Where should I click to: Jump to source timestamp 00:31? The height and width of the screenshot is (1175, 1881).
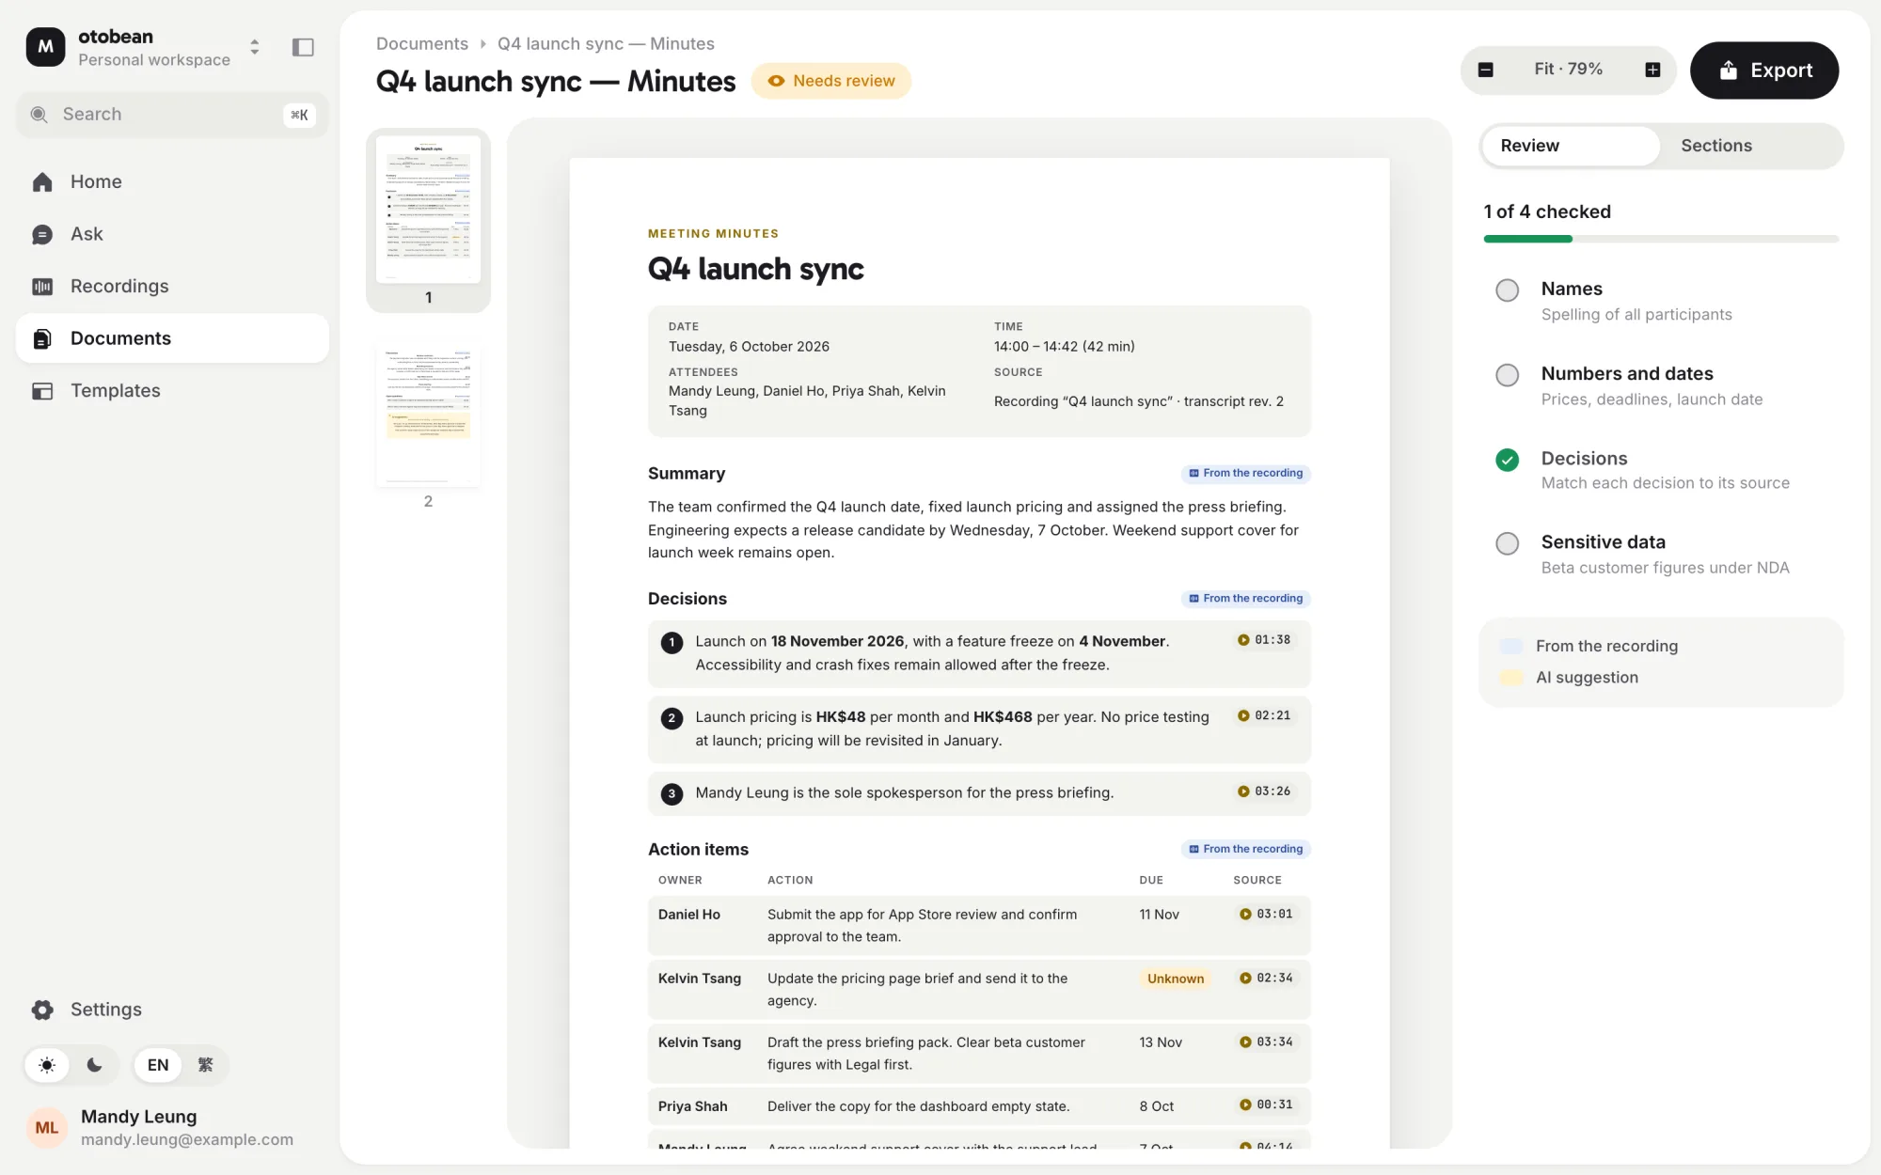[x=1266, y=1105]
